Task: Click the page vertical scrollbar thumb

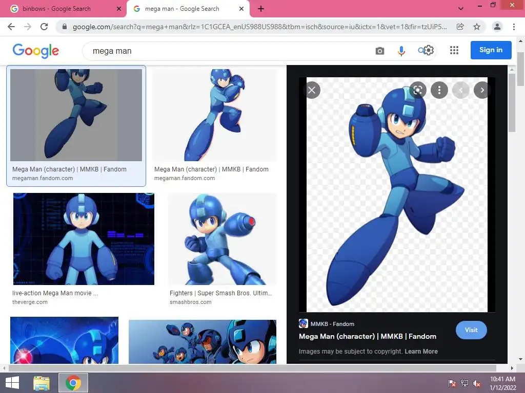Action: click(521, 69)
